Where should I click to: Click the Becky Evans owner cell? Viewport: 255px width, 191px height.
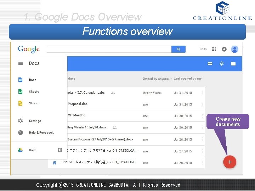tap(152, 93)
